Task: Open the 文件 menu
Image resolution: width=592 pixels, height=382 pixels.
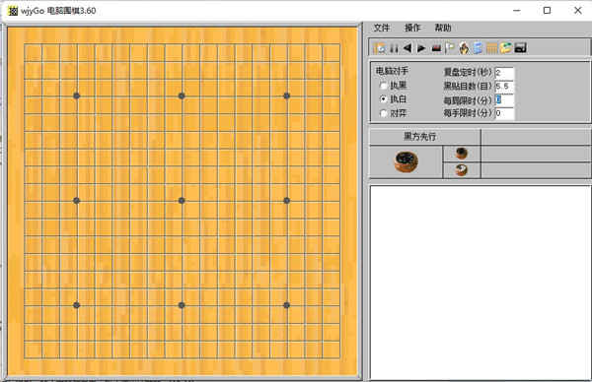Action: click(381, 28)
